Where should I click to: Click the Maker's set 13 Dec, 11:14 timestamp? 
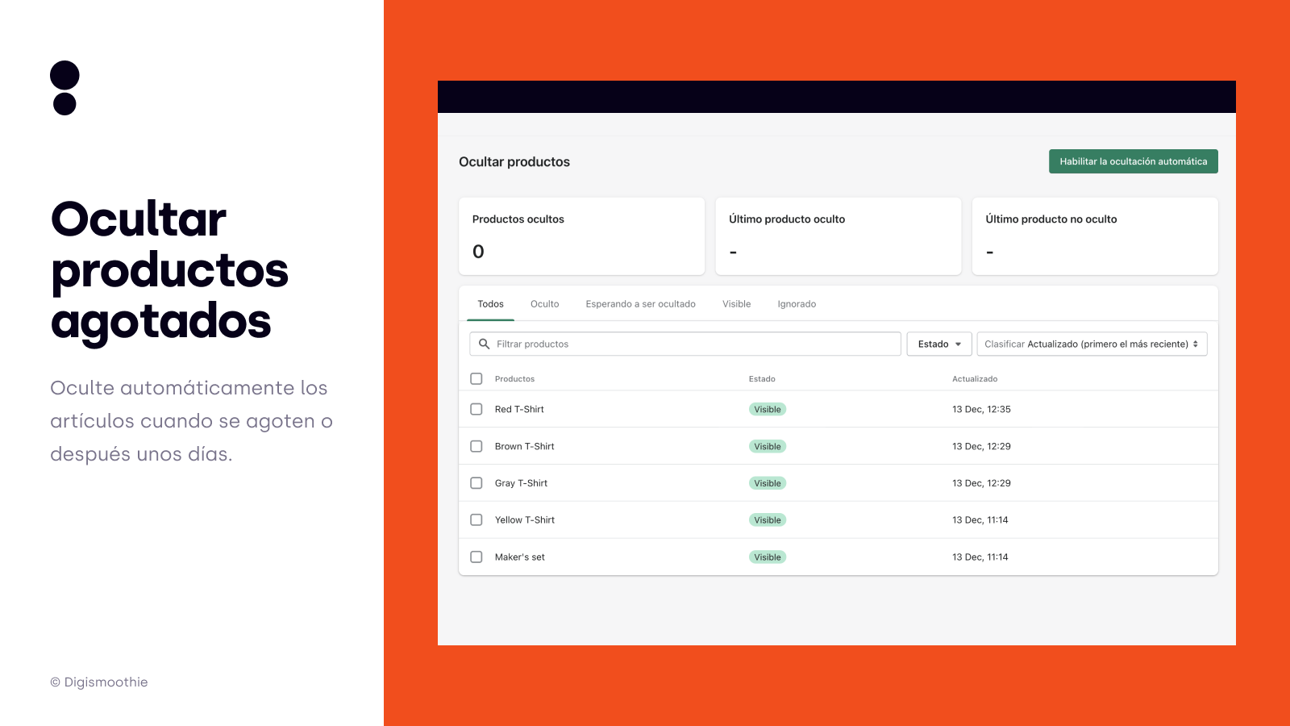[980, 557]
